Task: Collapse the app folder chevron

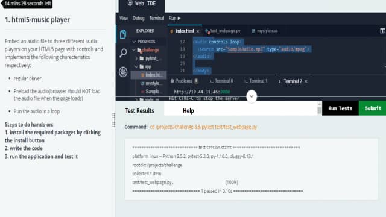Action: click(136, 67)
